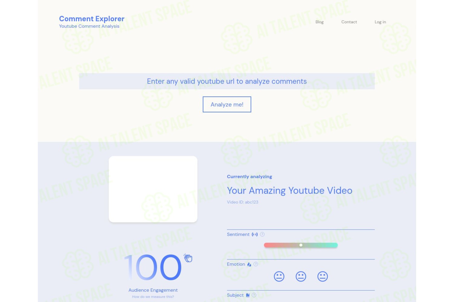Open the Subject help question mark

click(254, 295)
